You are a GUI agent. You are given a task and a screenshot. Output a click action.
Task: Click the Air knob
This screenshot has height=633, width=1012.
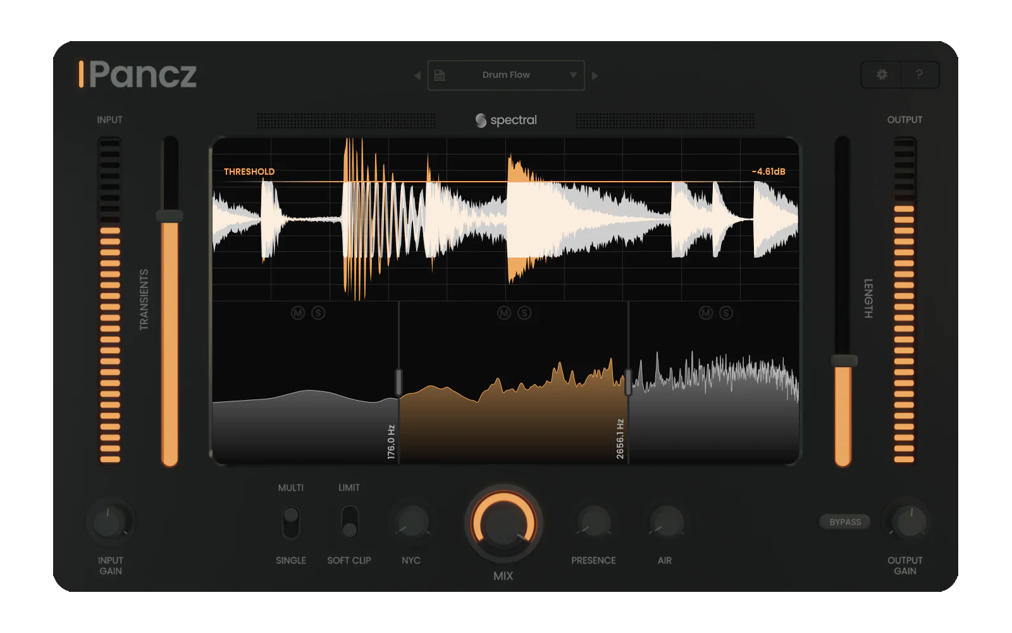(667, 523)
